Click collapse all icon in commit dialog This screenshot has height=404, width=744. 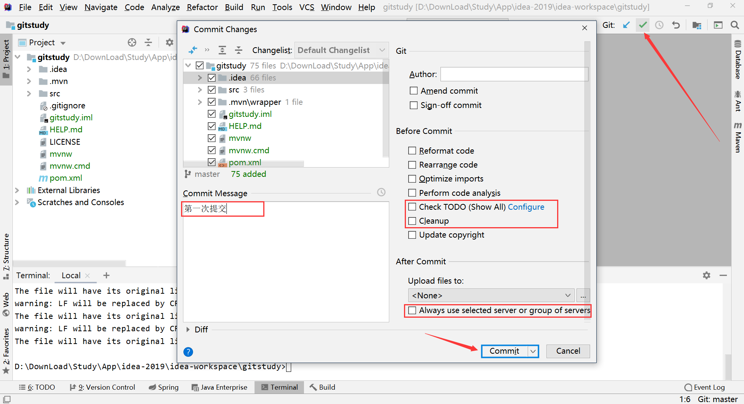pyautogui.click(x=238, y=50)
